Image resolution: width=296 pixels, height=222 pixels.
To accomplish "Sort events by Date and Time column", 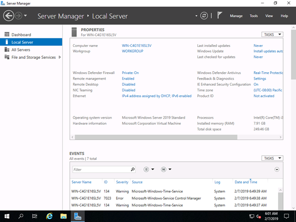I will click(246, 182).
